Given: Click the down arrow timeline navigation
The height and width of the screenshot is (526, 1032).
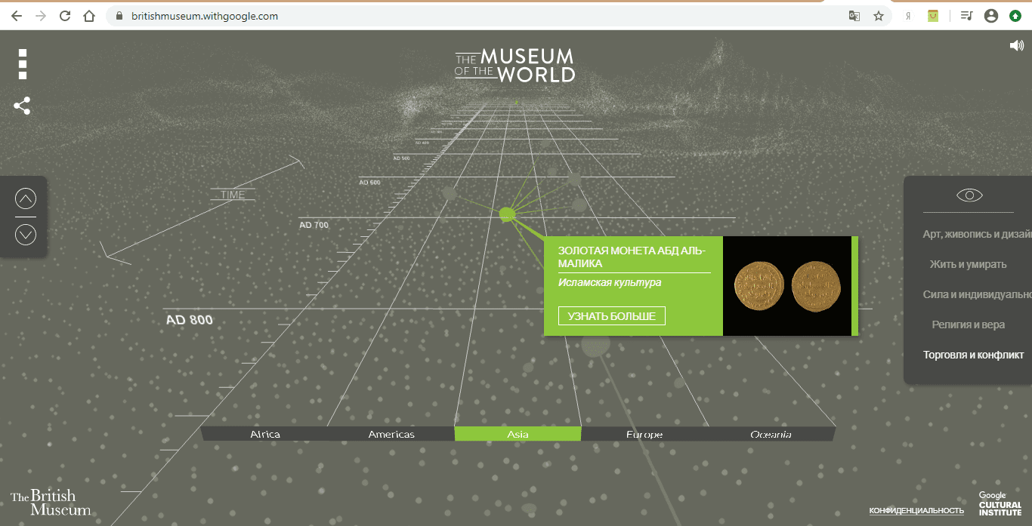Looking at the screenshot, I should [26, 235].
